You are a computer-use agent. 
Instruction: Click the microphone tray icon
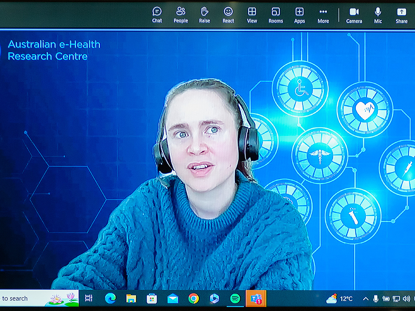[x=376, y=299]
